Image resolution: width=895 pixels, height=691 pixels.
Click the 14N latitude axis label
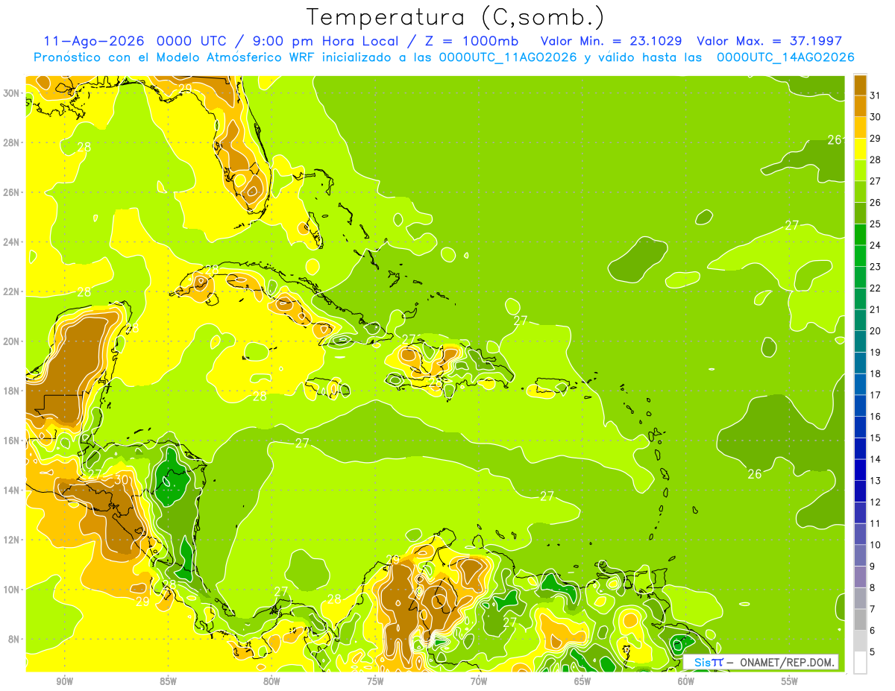(11, 490)
